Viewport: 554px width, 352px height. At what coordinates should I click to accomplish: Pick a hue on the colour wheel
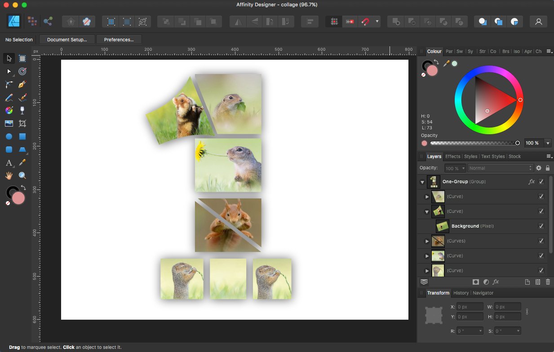520,100
